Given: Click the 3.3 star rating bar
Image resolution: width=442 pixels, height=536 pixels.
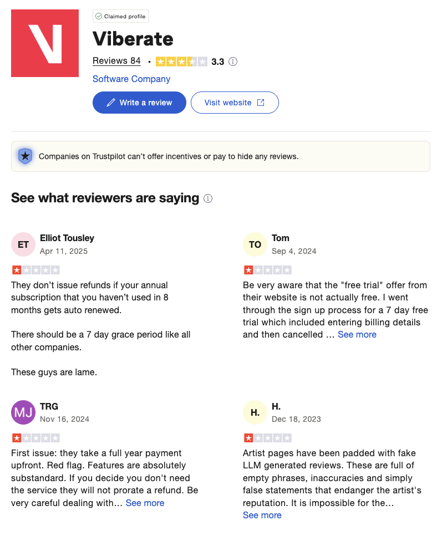Looking at the screenshot, I should point(181,62).
